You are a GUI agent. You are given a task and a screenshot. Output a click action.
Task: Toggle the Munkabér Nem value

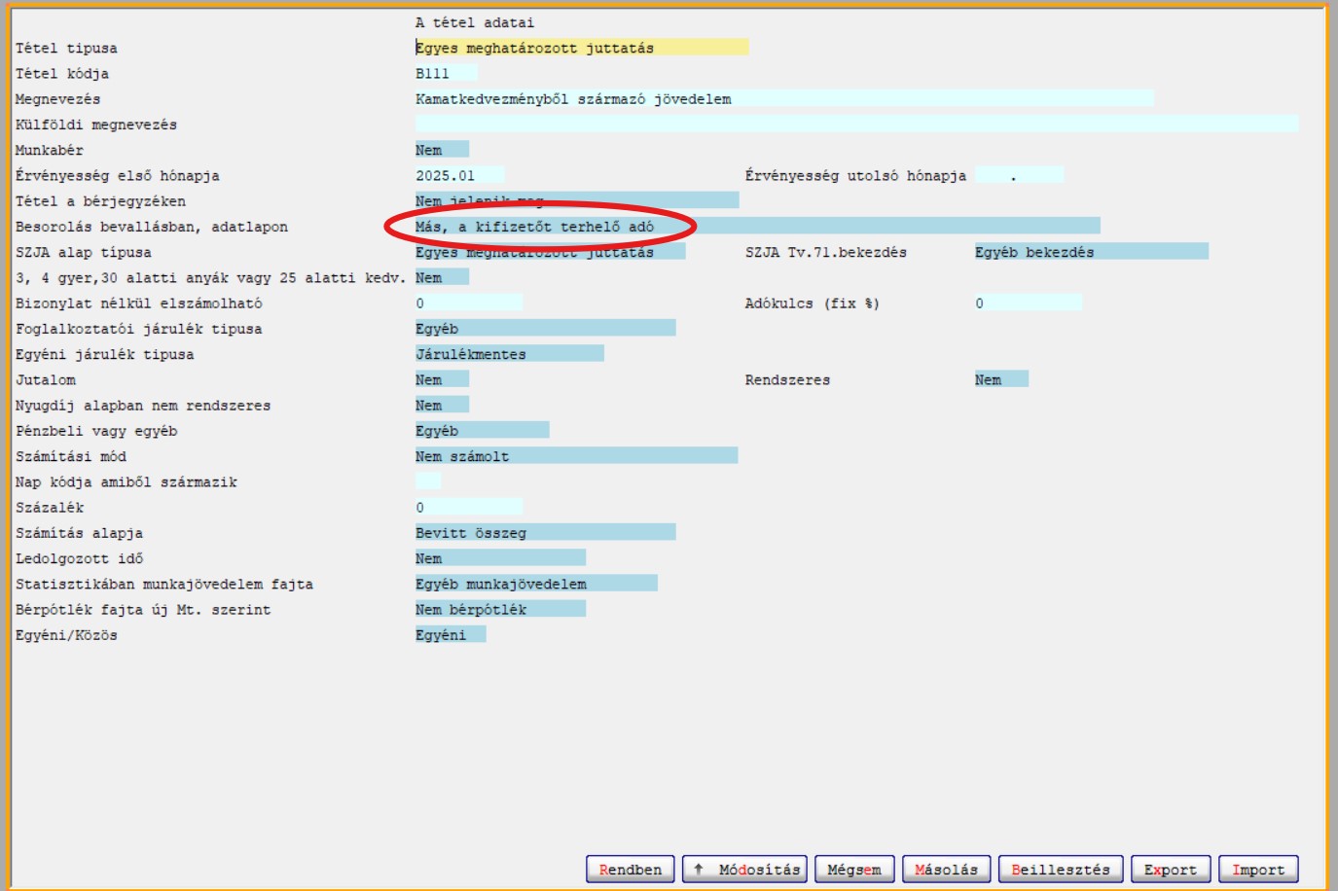point(441,150)
